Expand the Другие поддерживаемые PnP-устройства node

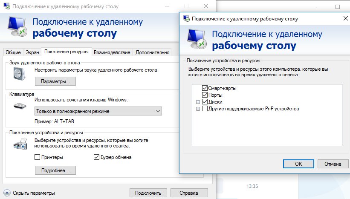[x=198, y=109]
